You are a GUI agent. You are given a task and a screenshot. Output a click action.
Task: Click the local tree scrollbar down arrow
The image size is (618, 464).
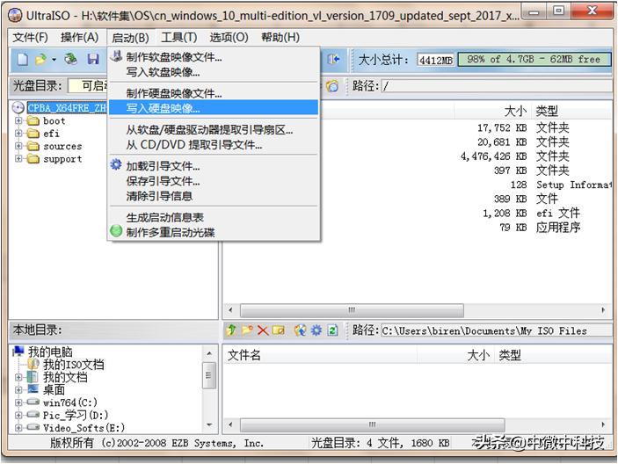click(209, 425)
